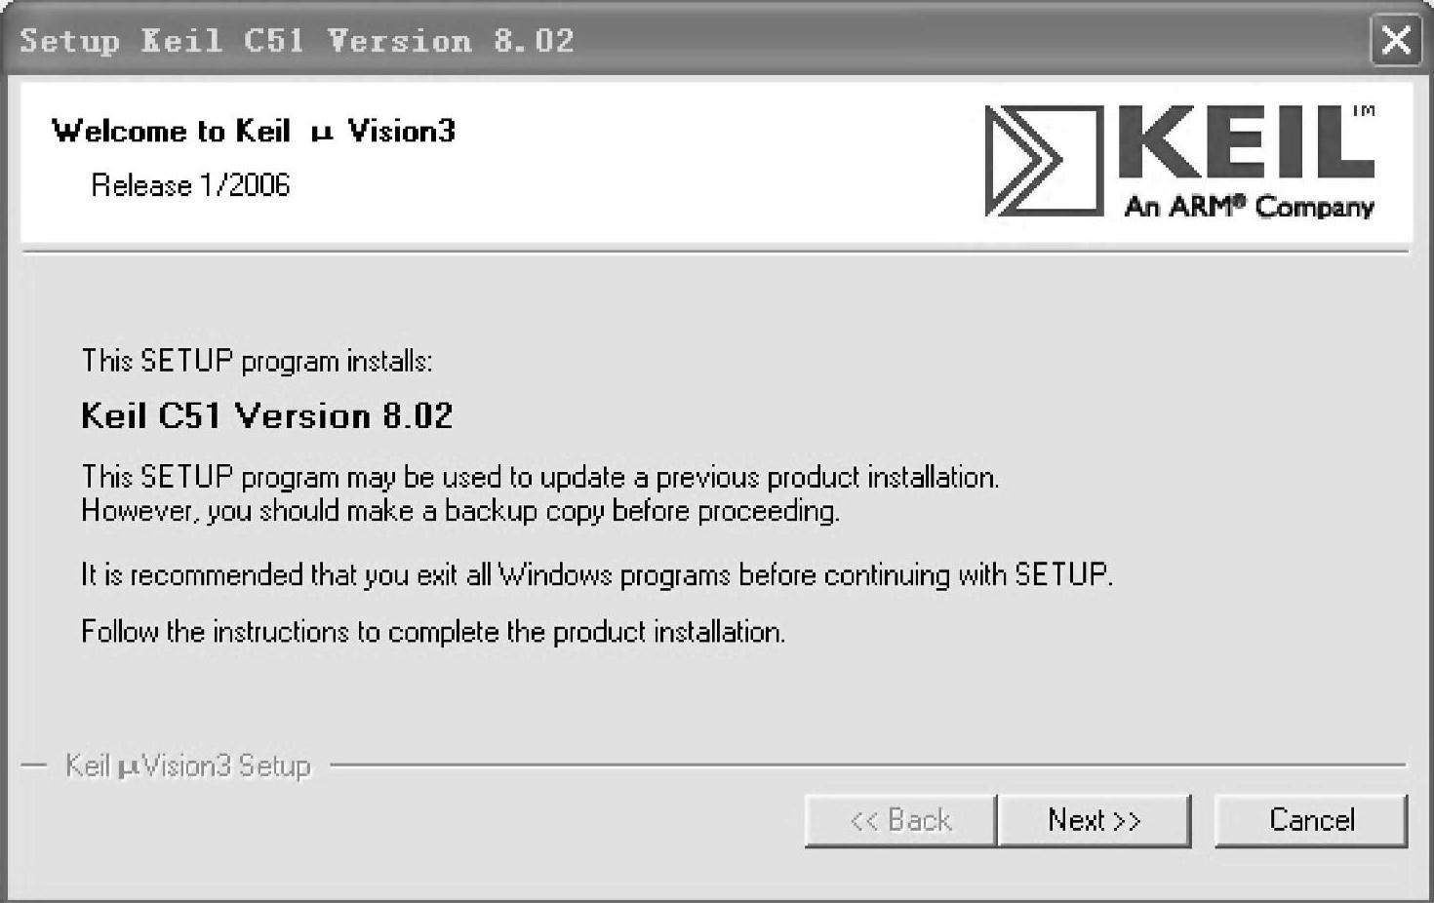Screen dimensions: 1434x903
Task: Select the "Welcome to Keil µVision3" heading
Action: pos(254,131)
